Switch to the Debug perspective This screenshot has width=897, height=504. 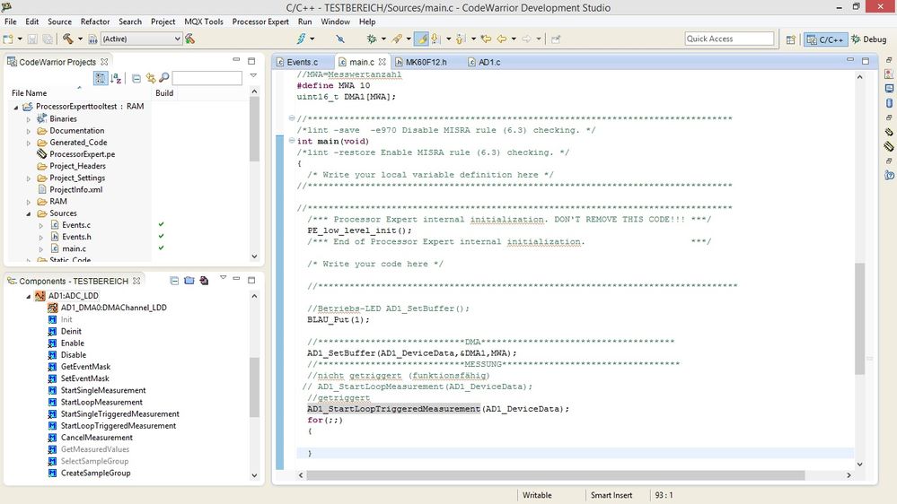(868, 39)
